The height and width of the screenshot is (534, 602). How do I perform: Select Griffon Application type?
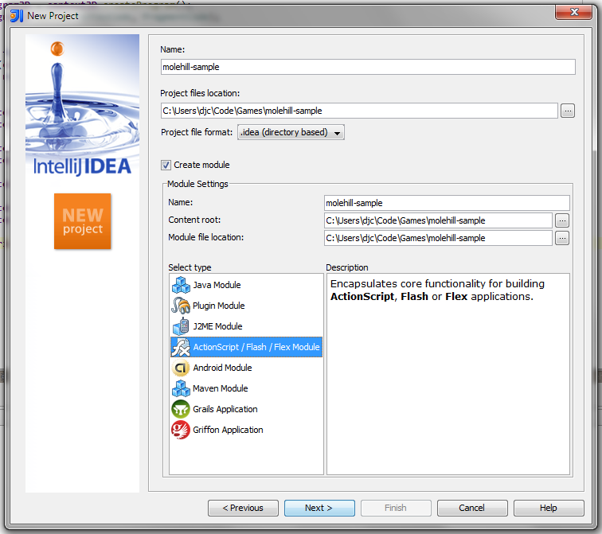coord(247,430)
